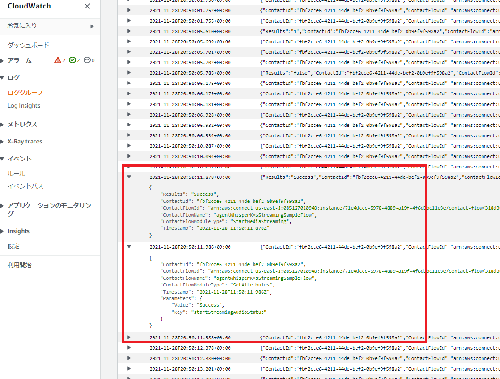Collapse log event at 20:50:11.986
The image size is (500, 379).
click(129, 247)
